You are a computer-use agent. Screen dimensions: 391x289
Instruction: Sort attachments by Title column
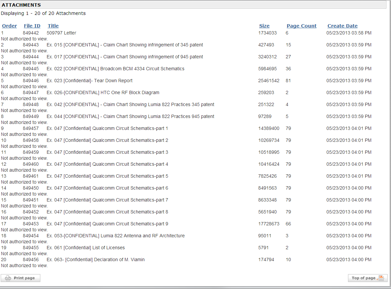pyautogui.click(x=53, y=26)
